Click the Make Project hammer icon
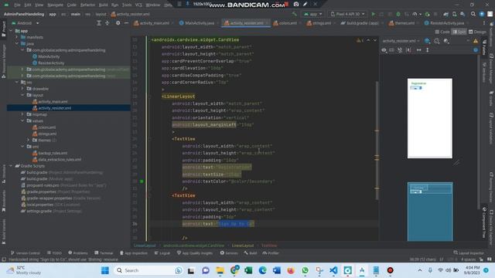The image size is (495, 278). point(294,14)
